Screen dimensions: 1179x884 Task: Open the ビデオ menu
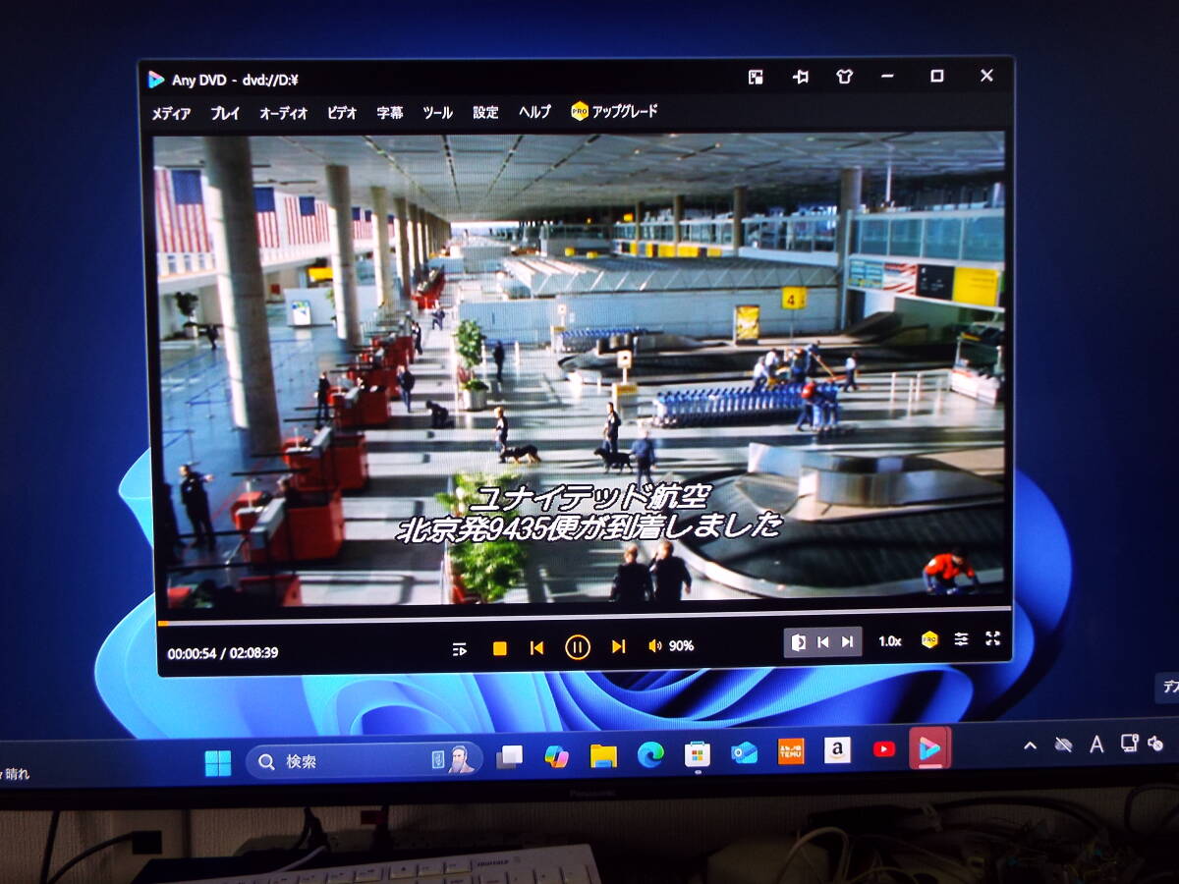(342, 113)
